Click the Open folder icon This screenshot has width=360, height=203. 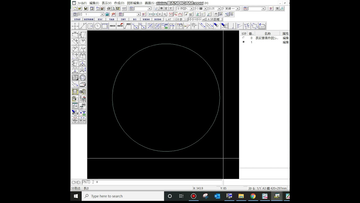point(80,8)
